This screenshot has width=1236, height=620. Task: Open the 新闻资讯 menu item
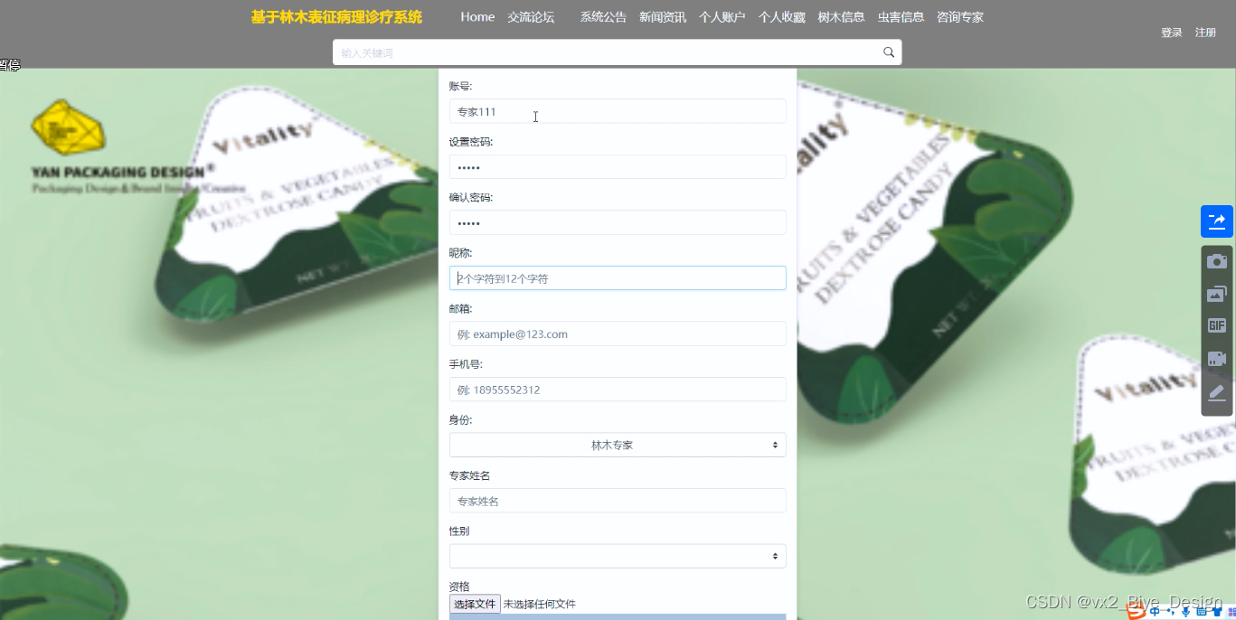(x=663, y=17)
